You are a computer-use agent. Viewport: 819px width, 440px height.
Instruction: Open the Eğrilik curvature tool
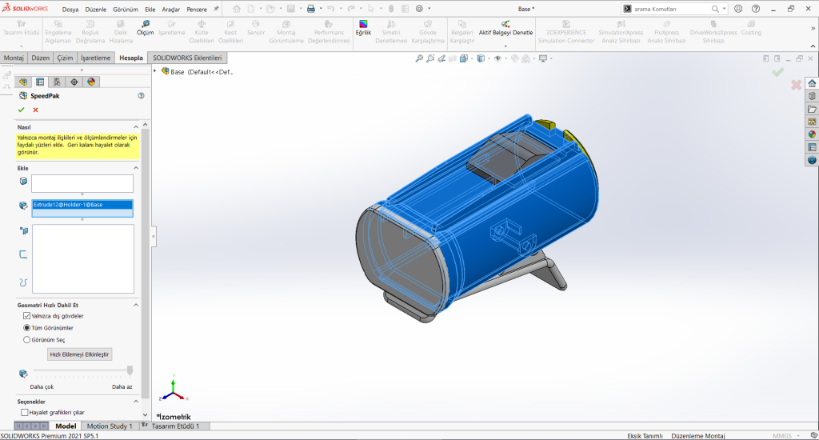tap(363, 24)
